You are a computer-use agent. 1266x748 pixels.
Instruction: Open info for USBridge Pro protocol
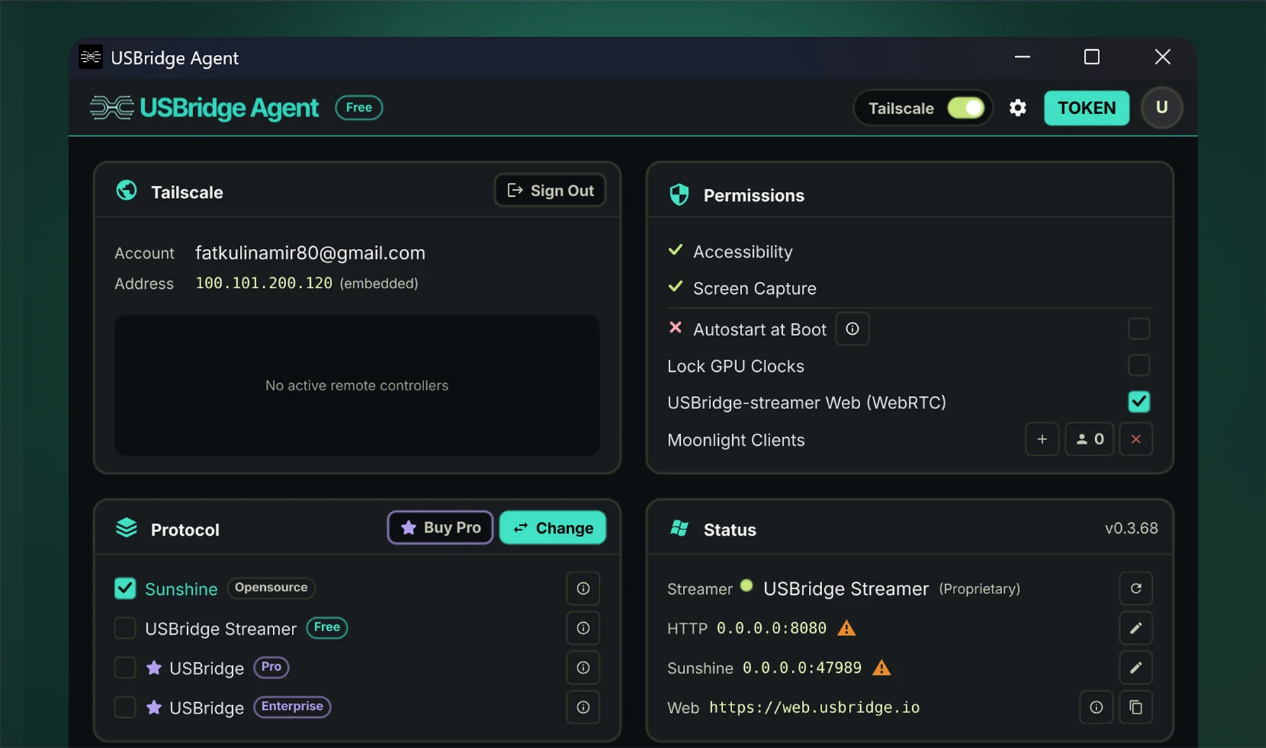(583, 668)
